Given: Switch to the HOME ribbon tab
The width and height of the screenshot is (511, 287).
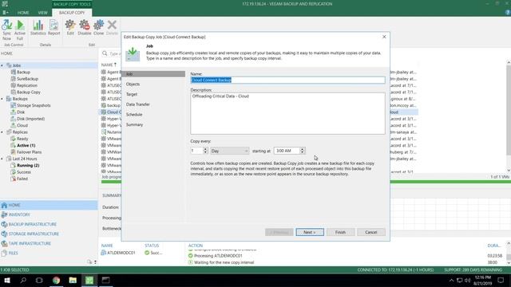Looking at the screenshot, I should 23,13.
